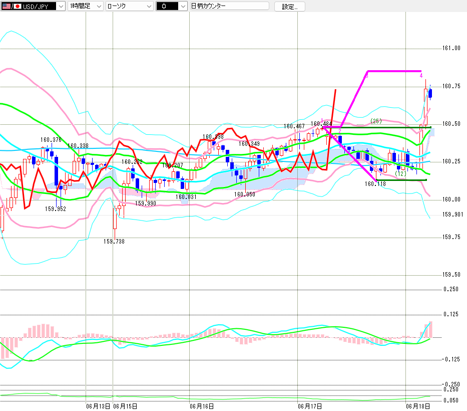The height and width of the screenshot is (411, 467).
Task: Click the 161.00 price axis label
Action: (x=451, y=48)
